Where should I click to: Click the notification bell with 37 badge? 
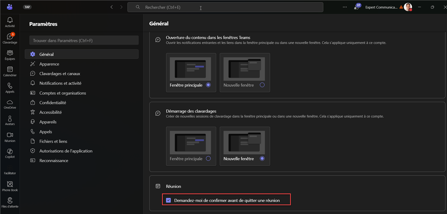pyautogui.click(x=356, y=7)
